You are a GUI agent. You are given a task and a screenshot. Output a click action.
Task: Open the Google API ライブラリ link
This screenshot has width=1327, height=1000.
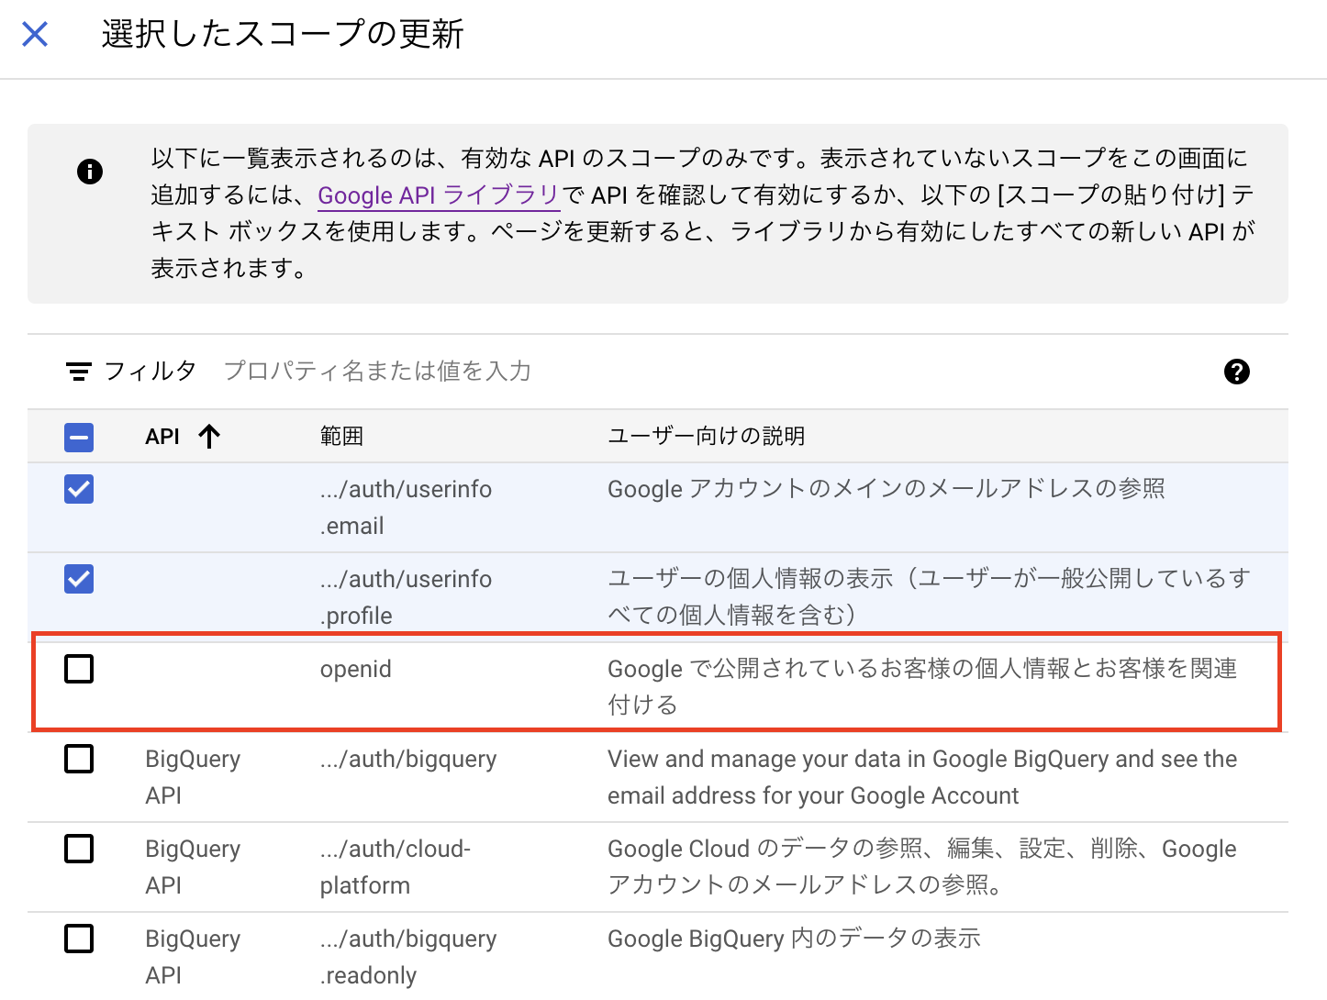(x=439, y=194)
